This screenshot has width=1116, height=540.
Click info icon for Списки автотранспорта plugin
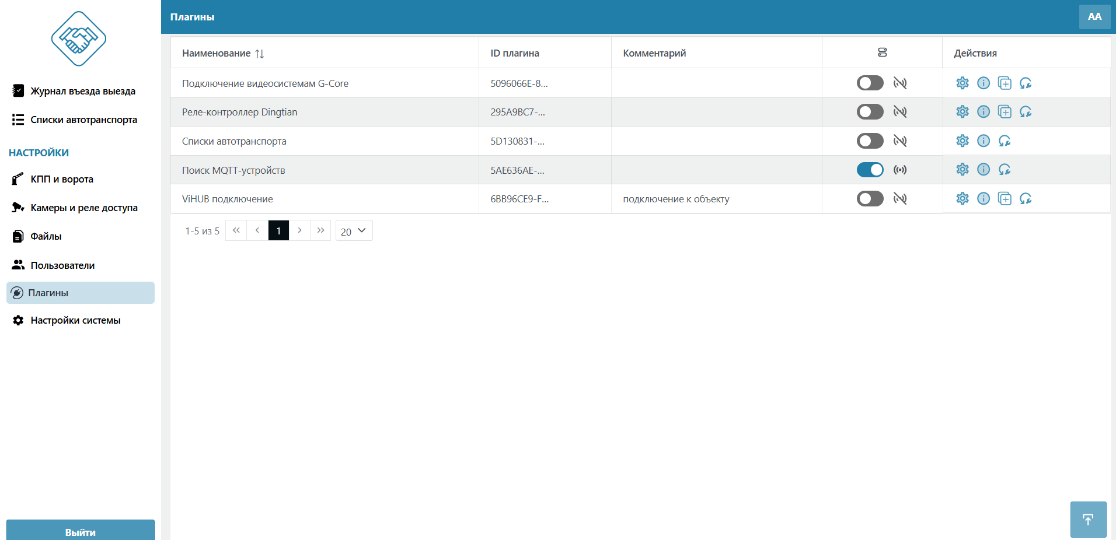[x=983, y=141]
